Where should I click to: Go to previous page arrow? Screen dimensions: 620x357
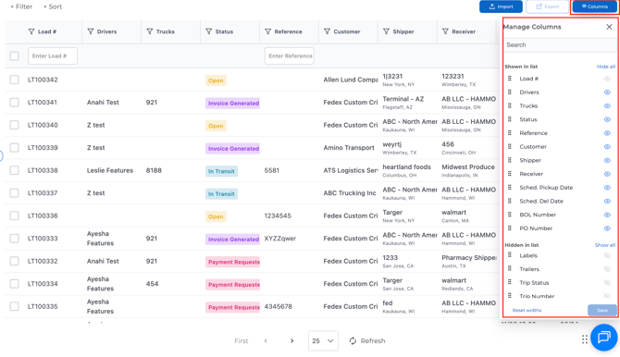coord(266,340)
